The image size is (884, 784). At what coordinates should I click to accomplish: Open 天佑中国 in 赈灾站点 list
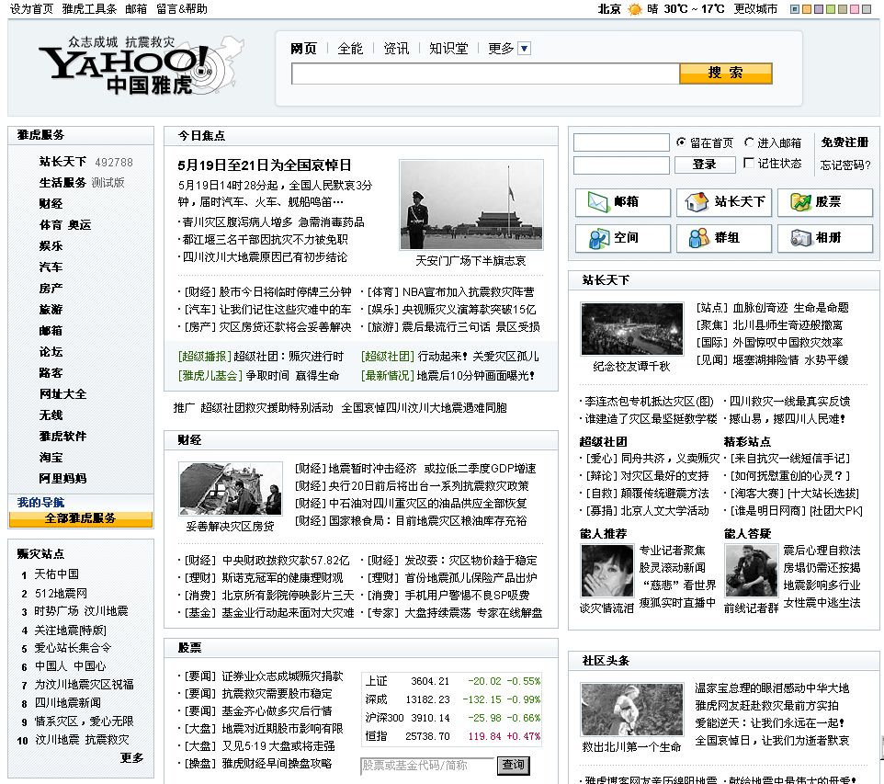point(56,574)
